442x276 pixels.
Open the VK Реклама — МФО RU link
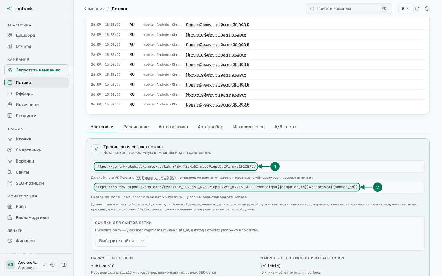point(156,178)
